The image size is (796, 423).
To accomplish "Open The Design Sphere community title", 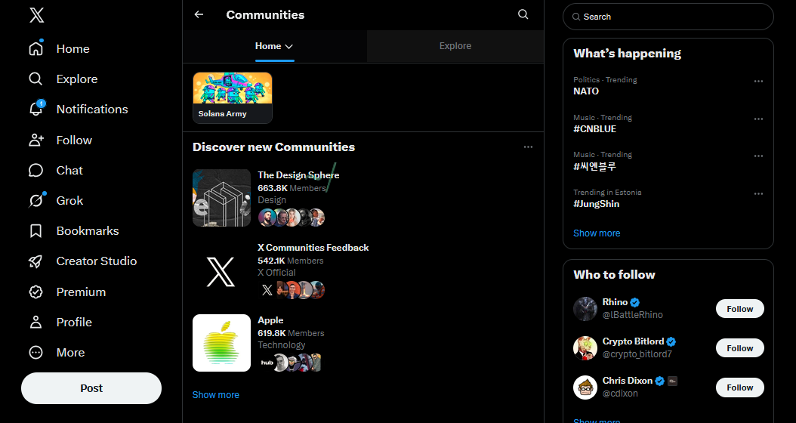I will [x=298, y=174].
